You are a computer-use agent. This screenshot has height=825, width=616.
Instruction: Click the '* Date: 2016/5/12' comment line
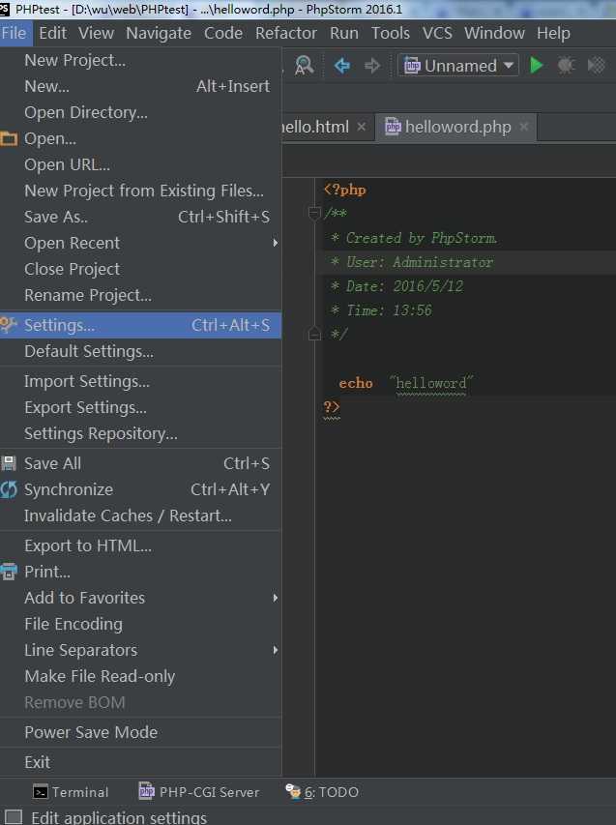(396, 286)
